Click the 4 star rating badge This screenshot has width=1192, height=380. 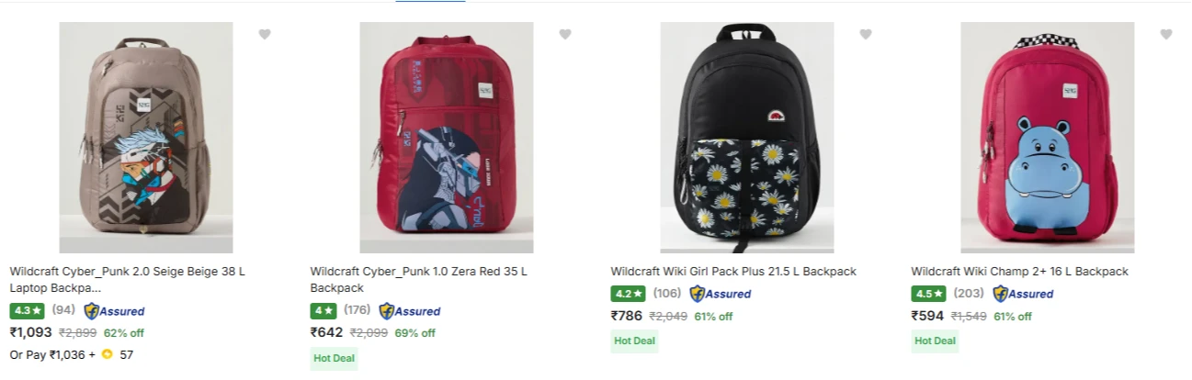[324, 311]
